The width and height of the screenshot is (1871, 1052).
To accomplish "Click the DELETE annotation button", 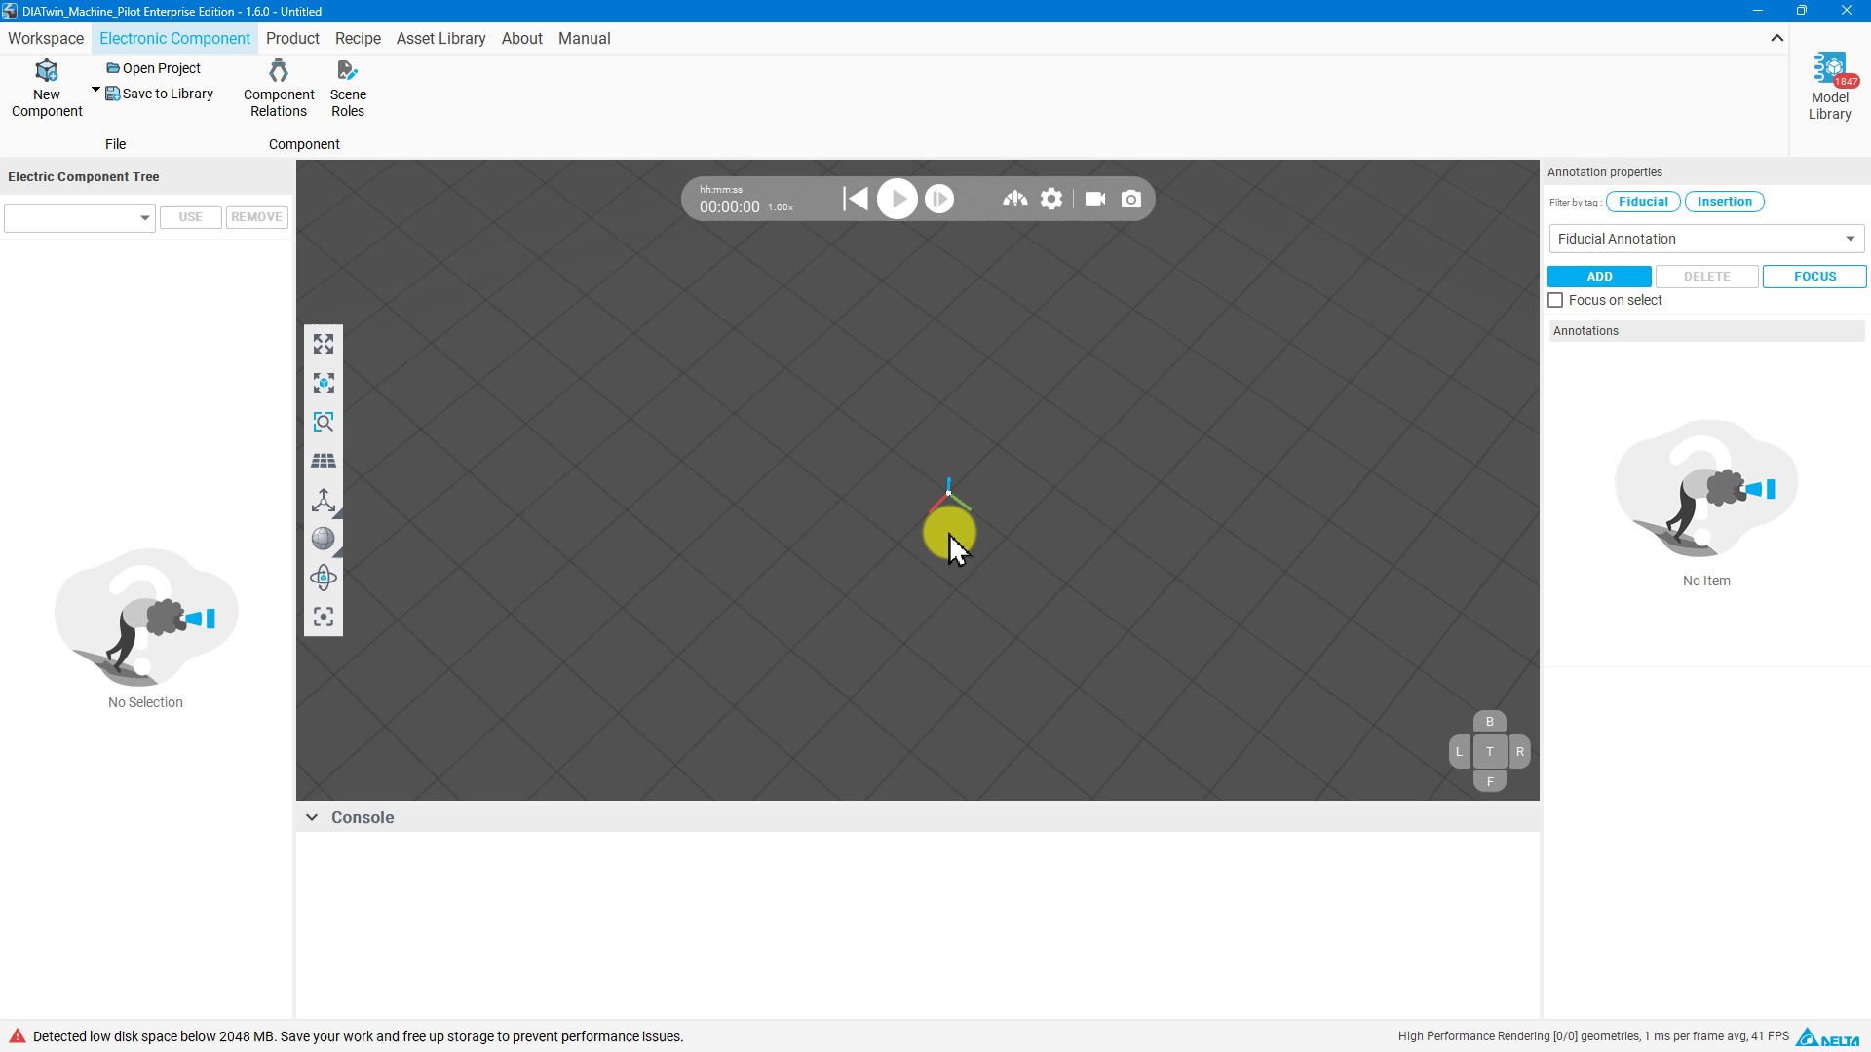I will tap(1706, 277).
